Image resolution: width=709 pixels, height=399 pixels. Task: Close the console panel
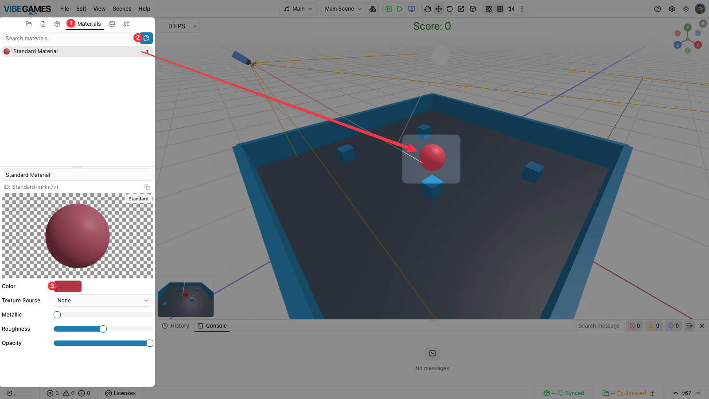click(x=702, y=326)
